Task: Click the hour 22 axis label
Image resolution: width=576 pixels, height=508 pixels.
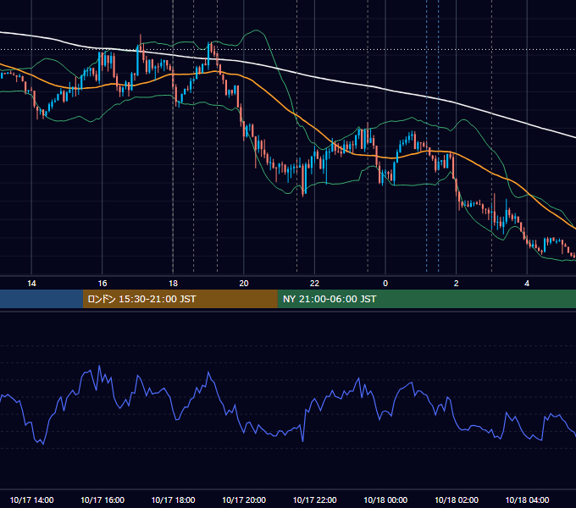Action: [314, 284]
